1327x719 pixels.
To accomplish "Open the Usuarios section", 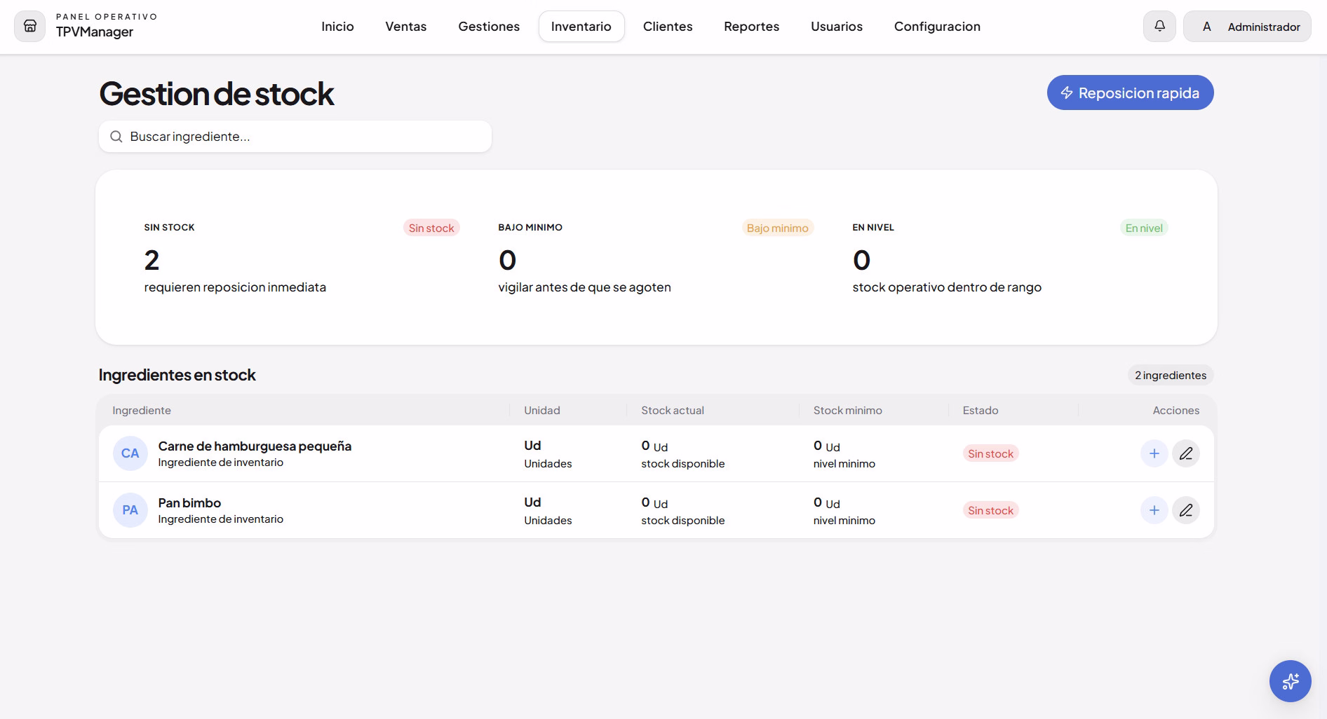I will [x=837, y=27].
